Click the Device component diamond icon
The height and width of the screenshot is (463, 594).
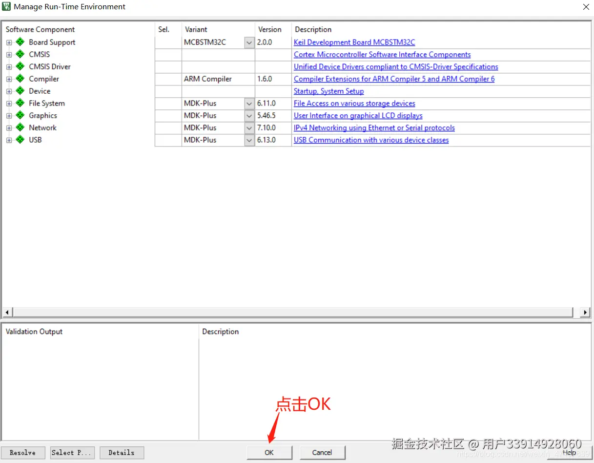point(20,91)
